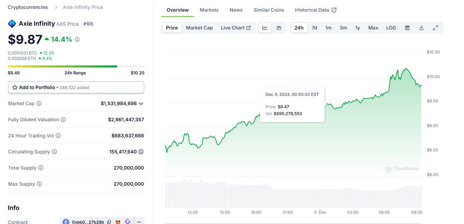This screenshot has height=224, width=464.
Task: Select the 1m time range
Action: point(328,28)
